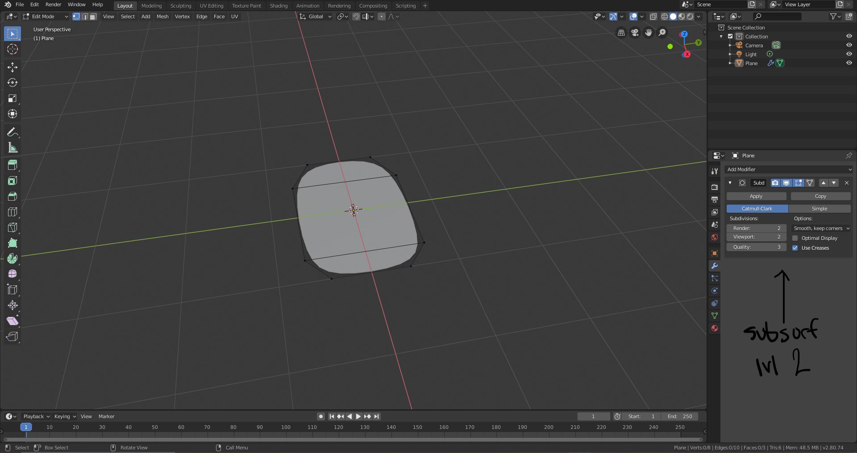Click the Quality value field
The height and width of the screenshot is (453, 857).
(757, 247)
